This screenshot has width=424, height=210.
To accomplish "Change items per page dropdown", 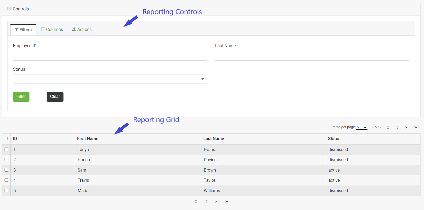I will [361, 127].
